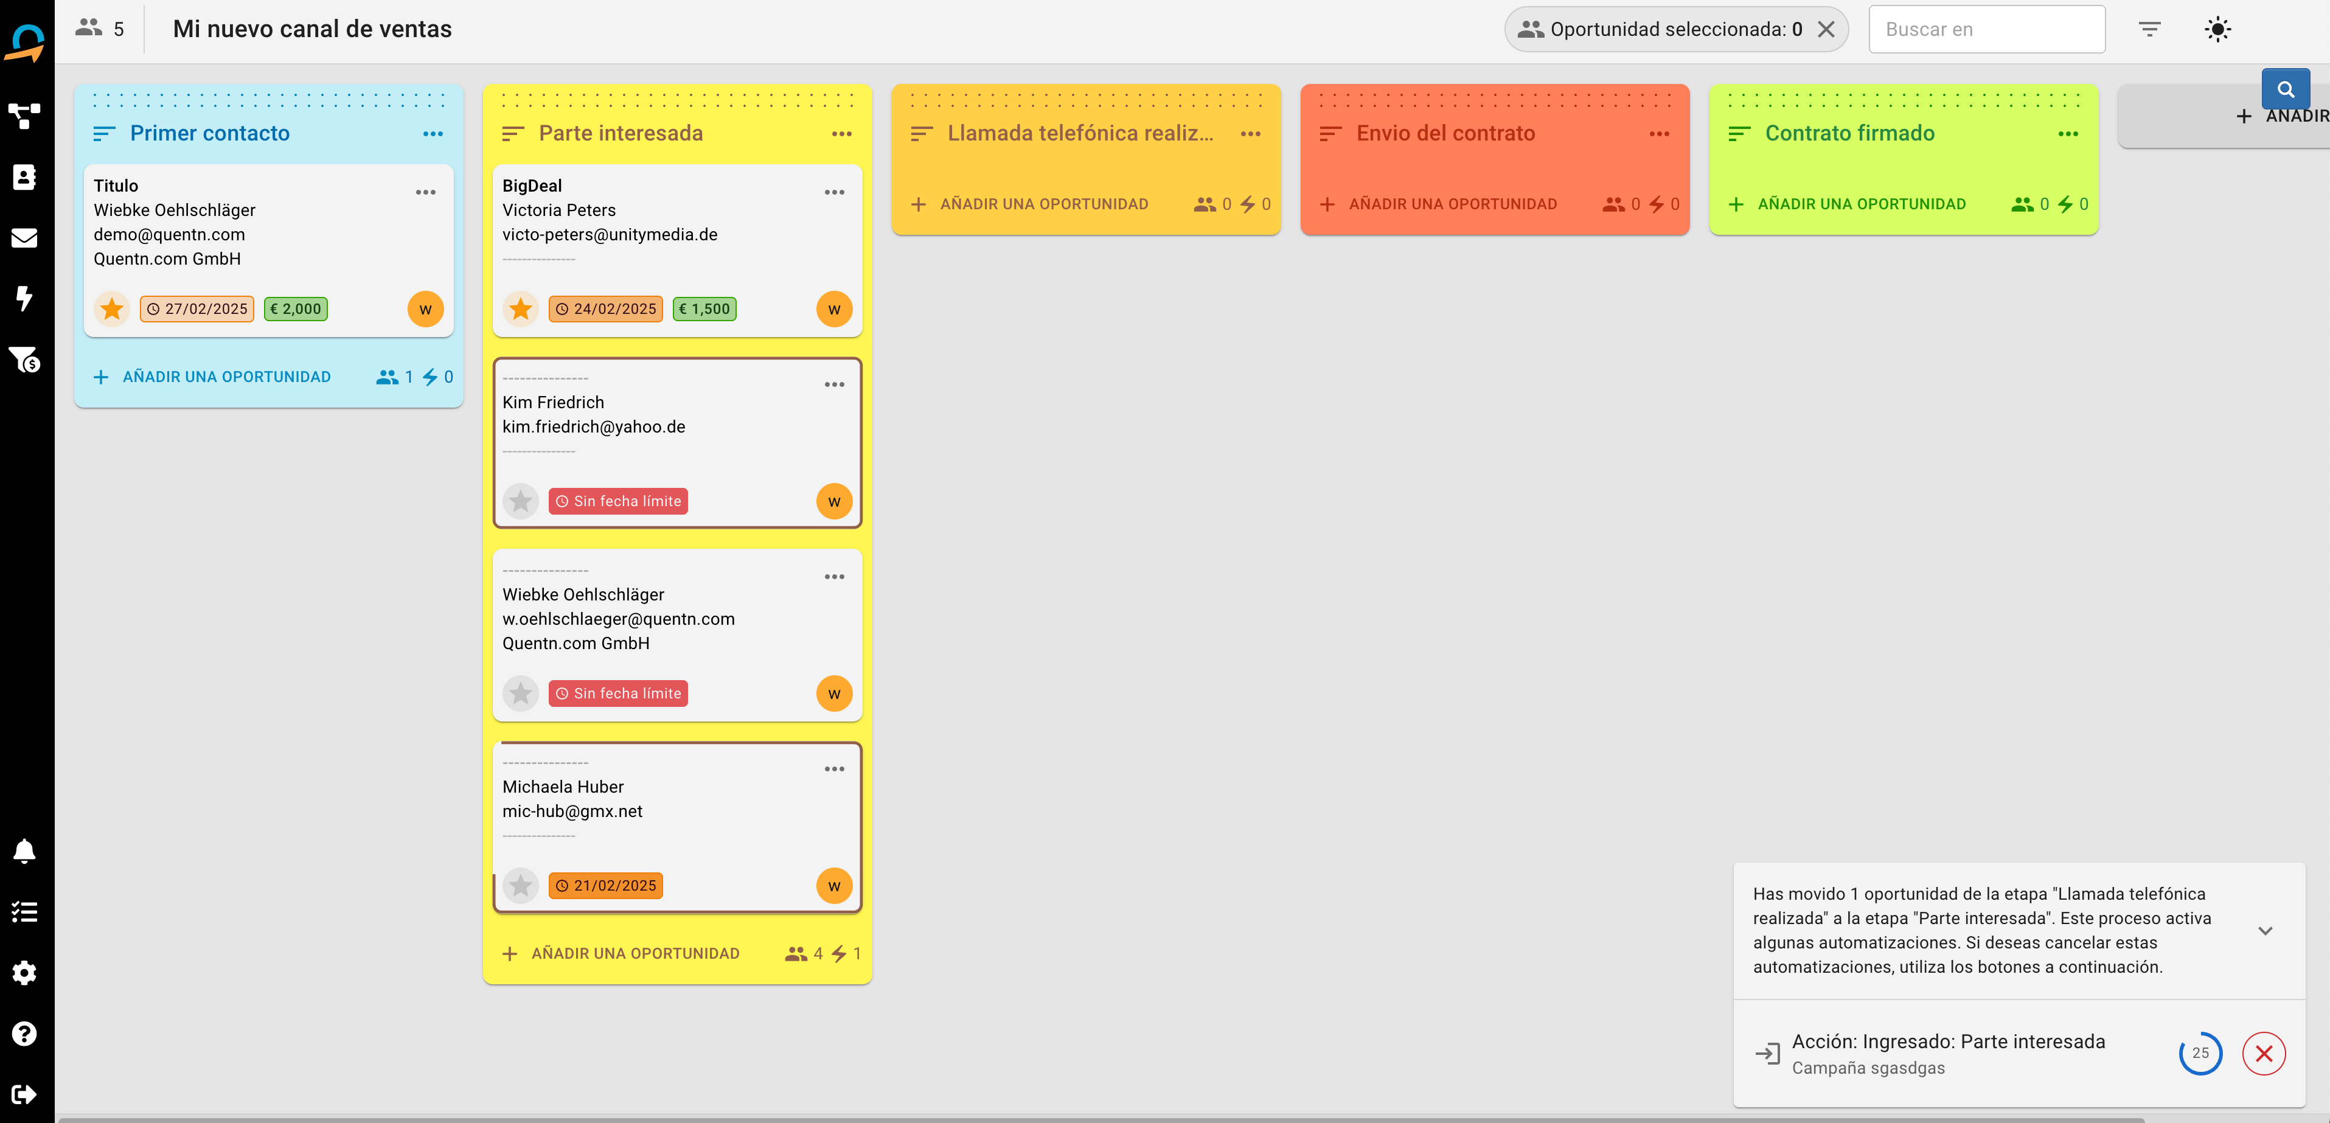The width and height of the screenshot is (2330, 1123).
Task: Open the campaigns flow icon in sidebar
Action: (24, 116)
